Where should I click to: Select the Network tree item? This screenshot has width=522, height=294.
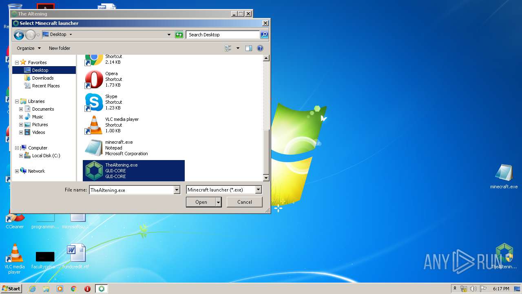click(36, 171)
